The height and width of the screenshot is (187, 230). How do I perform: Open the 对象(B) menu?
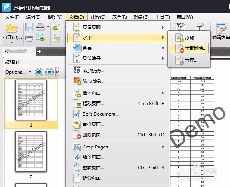[141, 17]
